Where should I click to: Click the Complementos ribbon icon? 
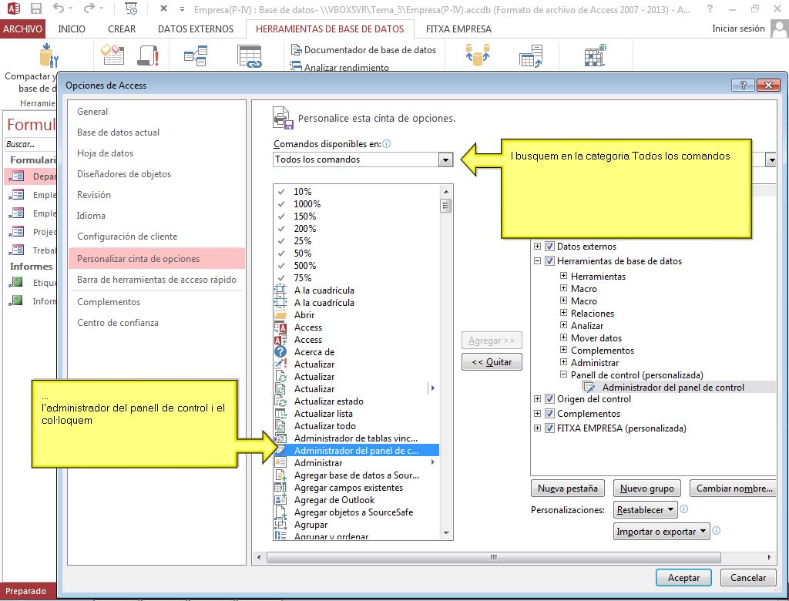pyautogui.click(x=596, y=55)
